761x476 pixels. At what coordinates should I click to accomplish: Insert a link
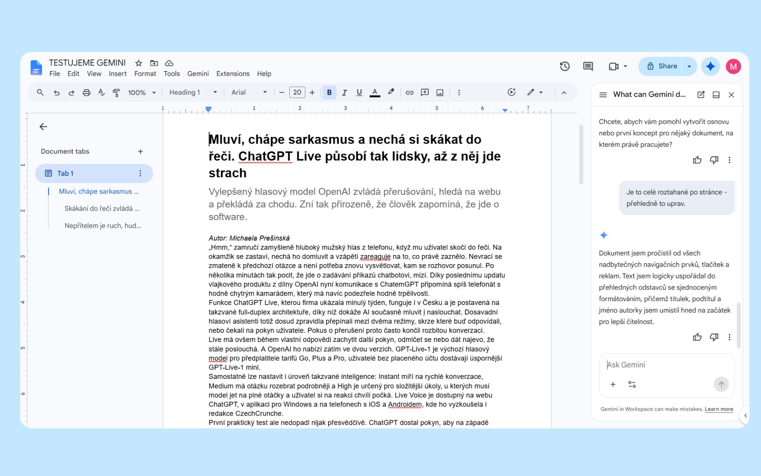(409, 92)
